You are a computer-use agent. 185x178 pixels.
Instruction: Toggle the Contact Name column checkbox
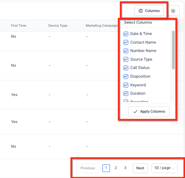coord(126,42)
